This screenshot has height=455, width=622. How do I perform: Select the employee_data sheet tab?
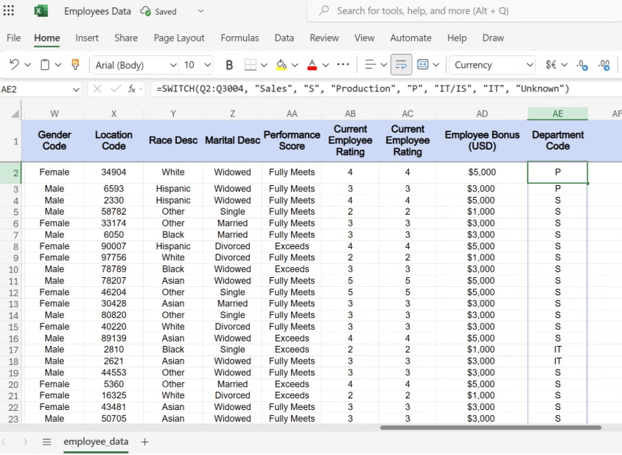tap(96, 442)
